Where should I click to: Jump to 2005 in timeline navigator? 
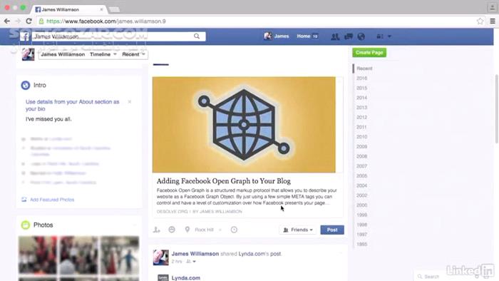(x=362, y=176)
